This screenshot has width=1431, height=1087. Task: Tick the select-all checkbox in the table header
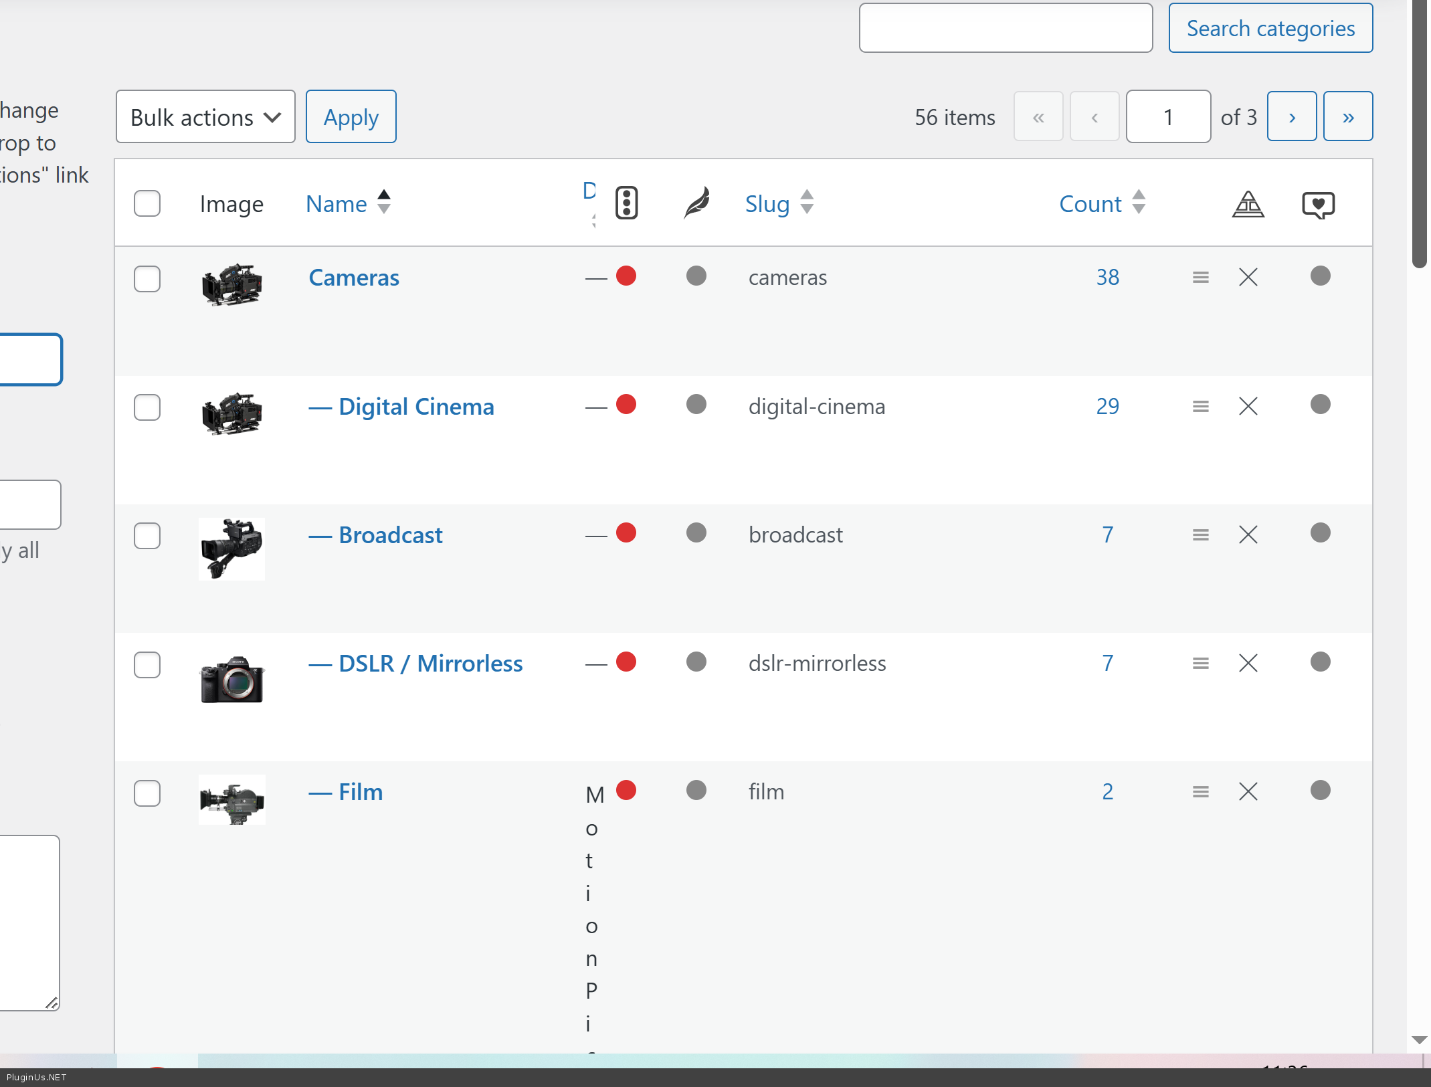[147, 203]
